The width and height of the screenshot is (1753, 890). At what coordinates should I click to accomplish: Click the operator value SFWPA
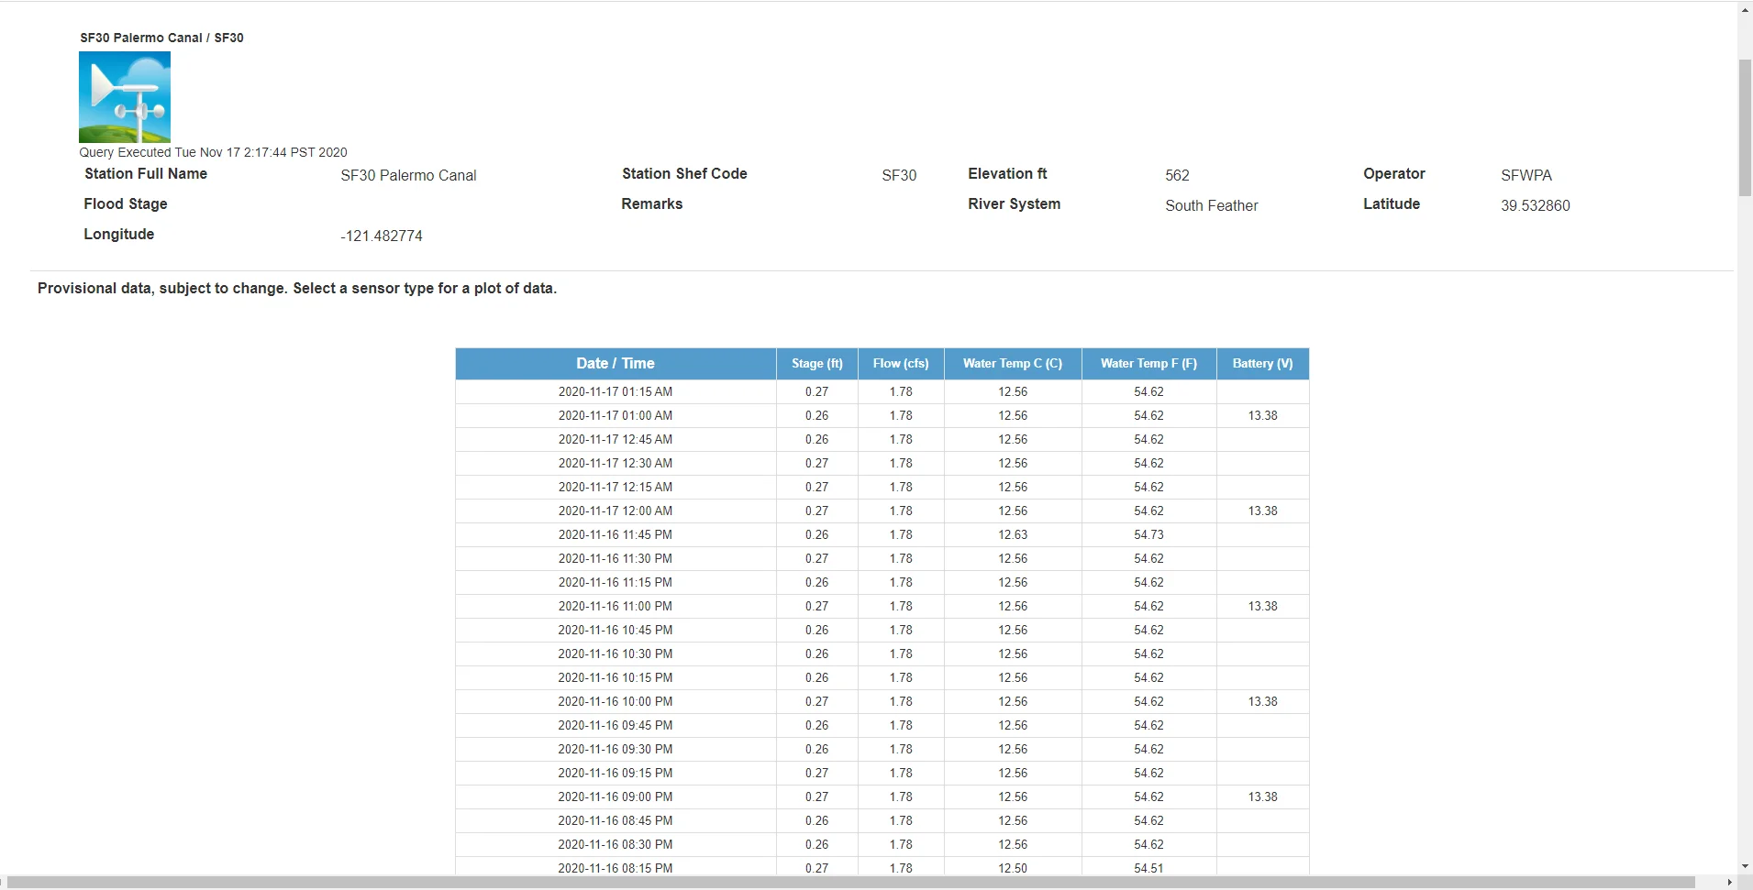[x=1526, y=175]
